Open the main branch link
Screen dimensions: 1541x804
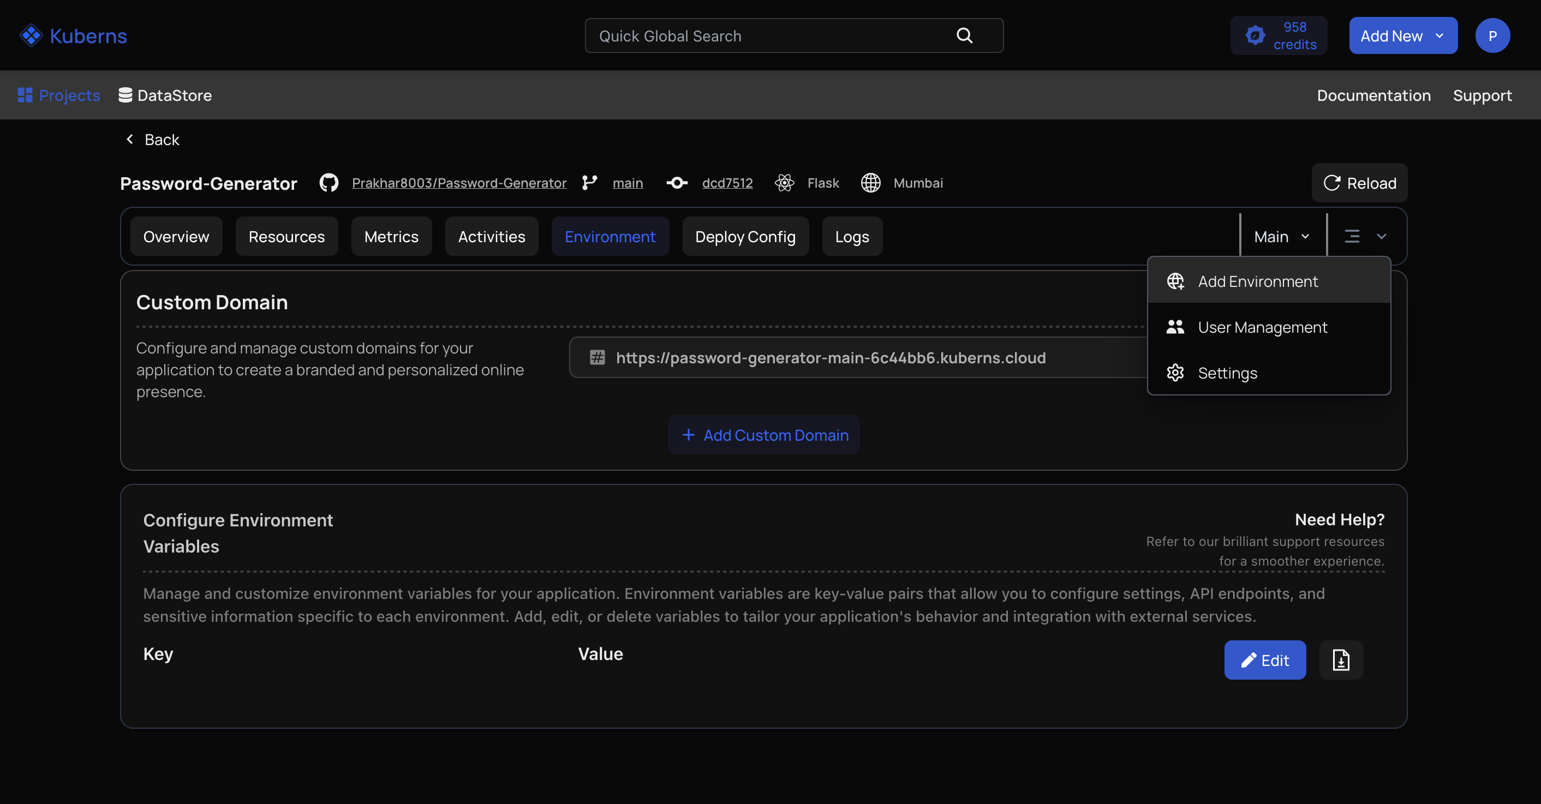[x=628, y=183]
